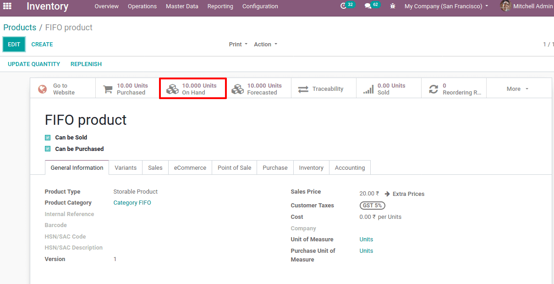
Task: Toggle the Can be Purchased checkbox
Action: coord(48,149)
